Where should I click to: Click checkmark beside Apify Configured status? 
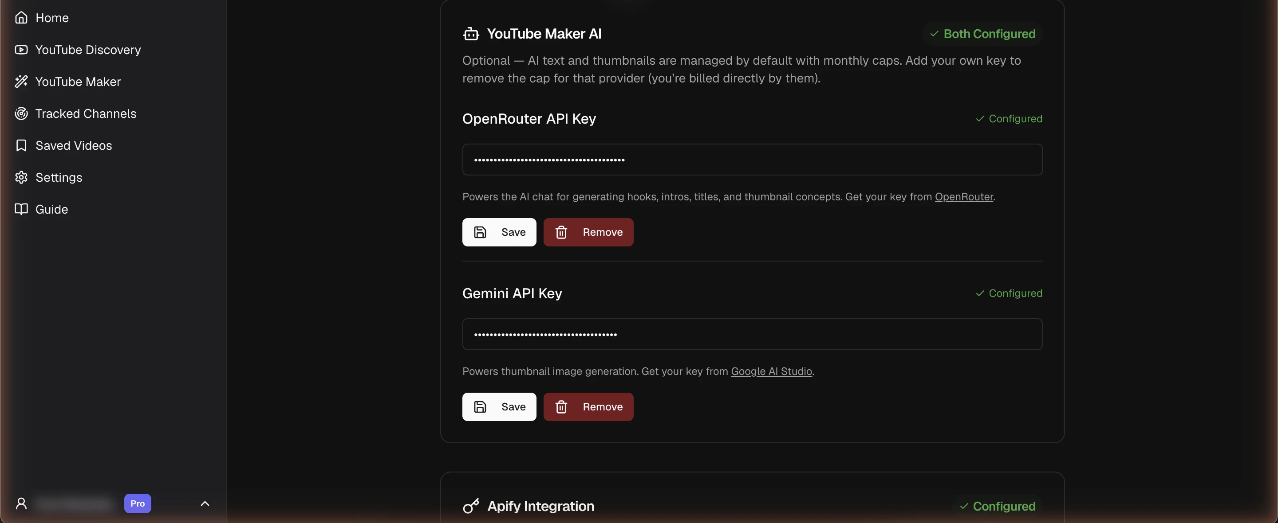click(964, 506)
